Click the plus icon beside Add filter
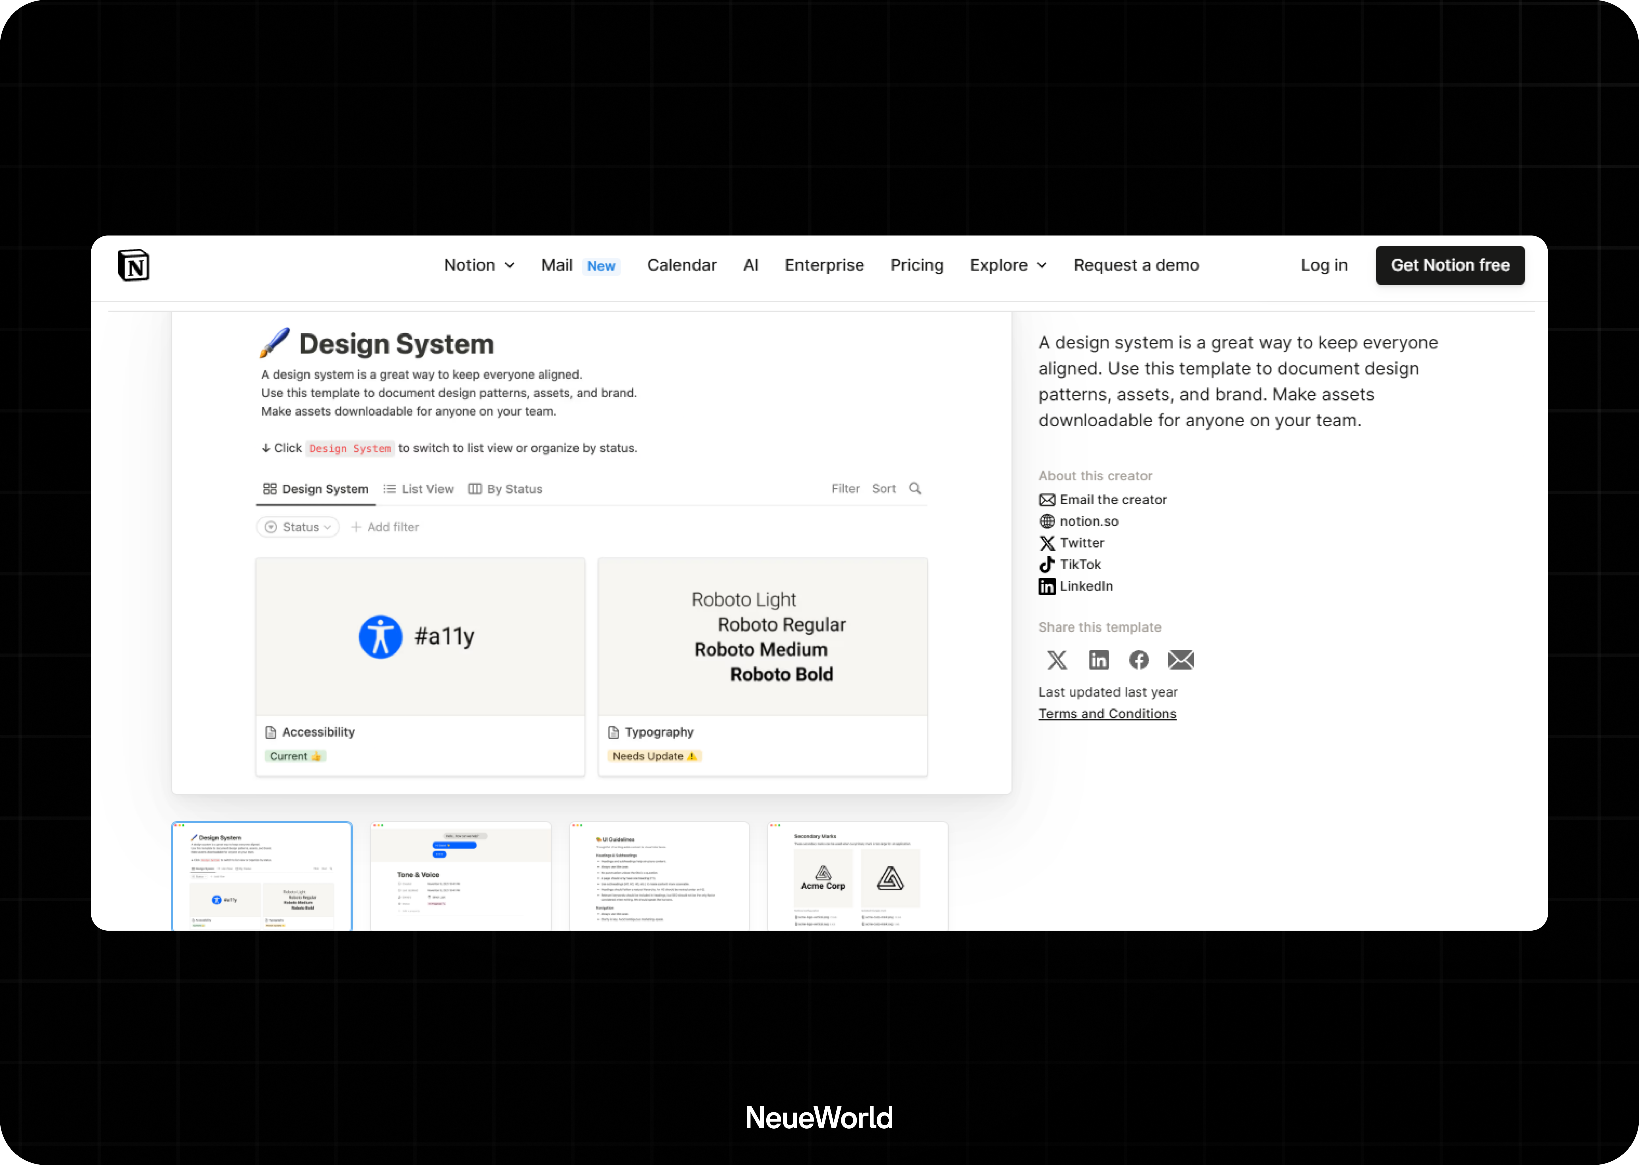The height and width of the screenshot is (1165, 1639). (x=356, y=527)
